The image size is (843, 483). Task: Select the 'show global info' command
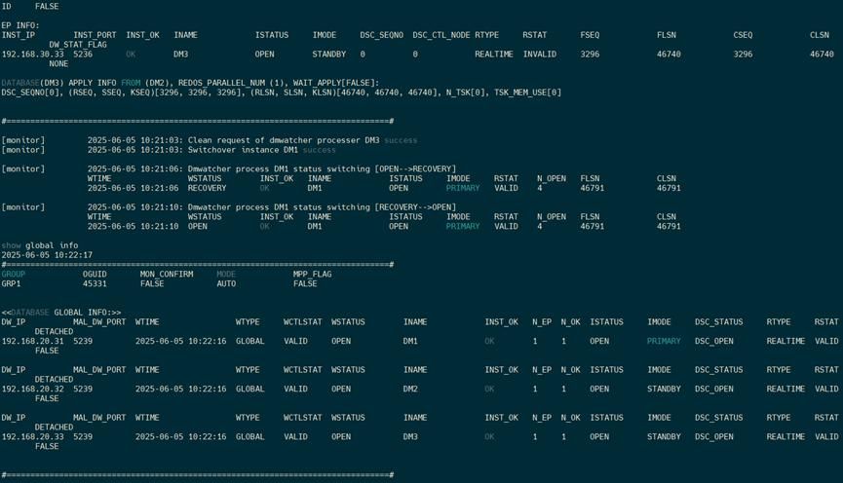39,245
